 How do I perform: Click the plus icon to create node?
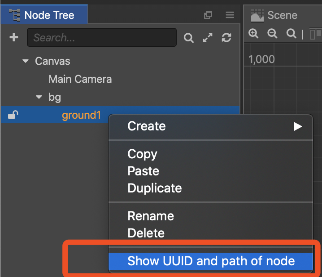click(x=14, y=38)
